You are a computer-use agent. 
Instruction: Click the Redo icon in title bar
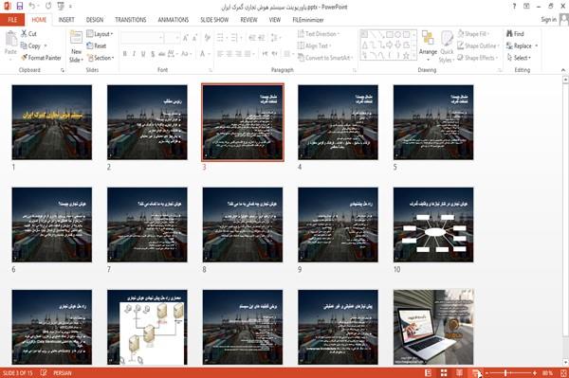pos(48,7)
